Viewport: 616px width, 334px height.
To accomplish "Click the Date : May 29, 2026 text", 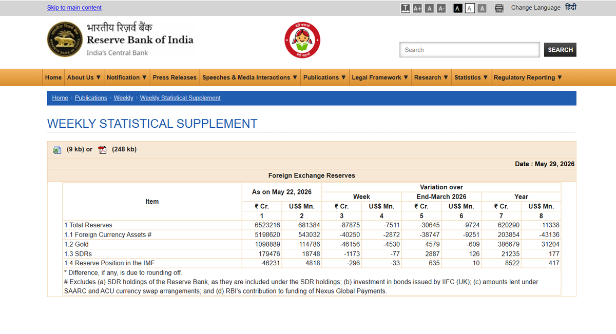I will point(545,164).
